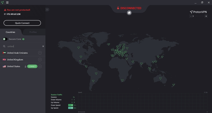Click the ProtonVPN logo above zoom controls

[x=198, y=12]
